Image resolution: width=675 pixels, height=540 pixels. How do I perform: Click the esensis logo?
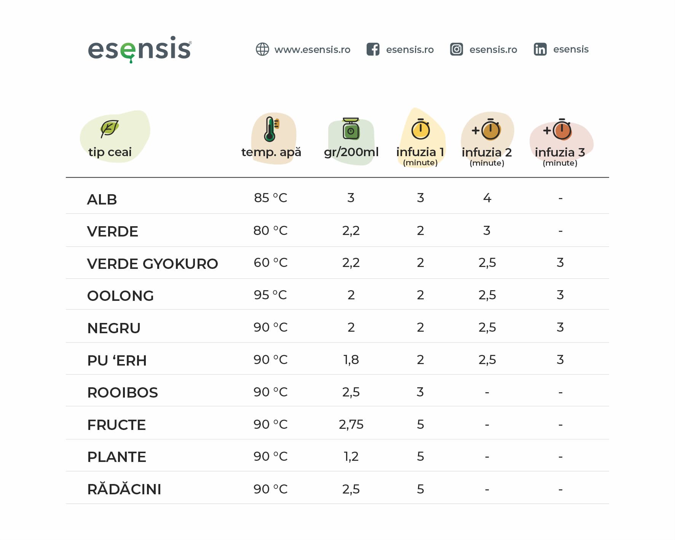pos(140,50)
